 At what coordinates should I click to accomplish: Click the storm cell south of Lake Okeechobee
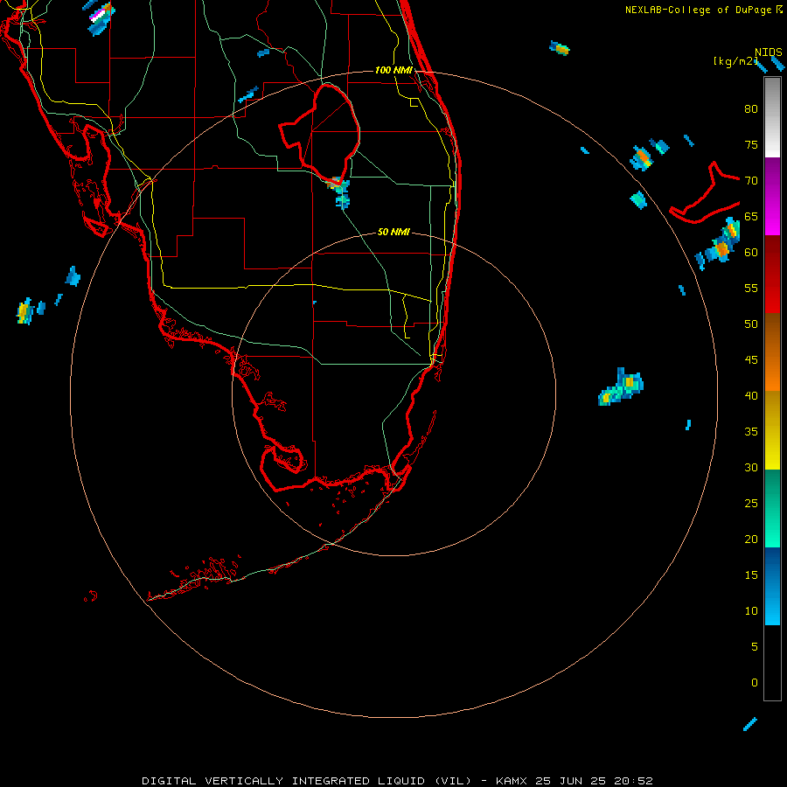point(340,192)
